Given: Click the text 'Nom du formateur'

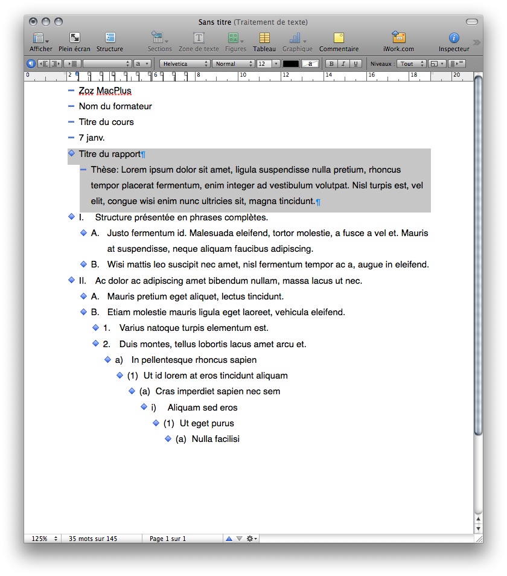Looking at the screenshot, I should pyautogui.click(x=115, y=106).
